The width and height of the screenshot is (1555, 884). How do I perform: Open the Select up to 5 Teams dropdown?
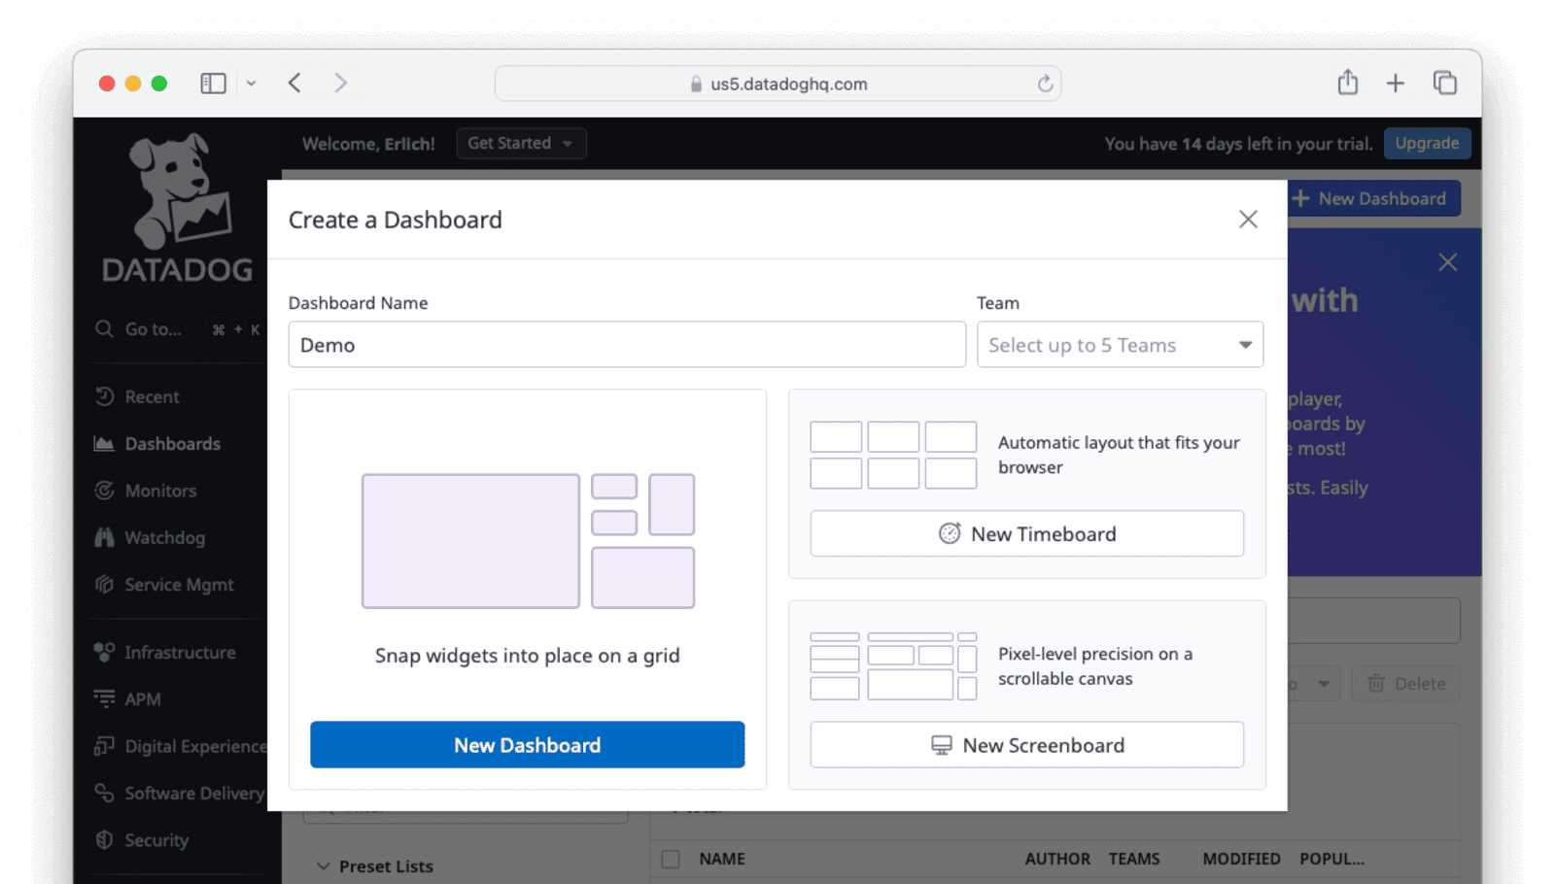coord(1120,345)
